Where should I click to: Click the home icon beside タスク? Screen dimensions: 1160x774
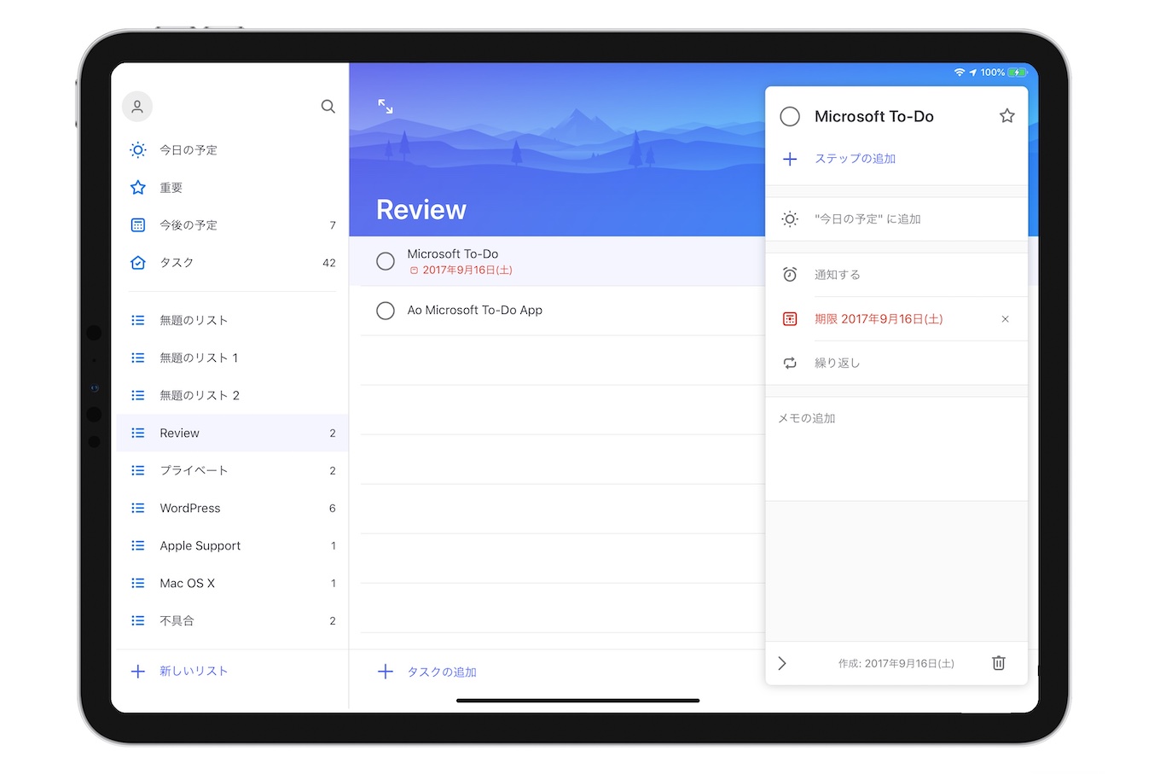(x=138, y=263)
